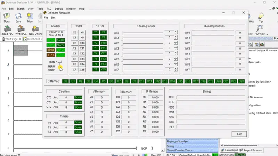
Task: Click the D3 memory value field
Action: coord(129,112)
